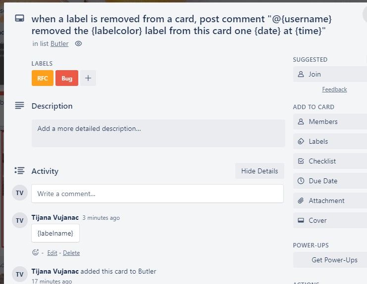Open the Checklist option
This screenshot has width=367, height=284.
(x=330, y=161)
